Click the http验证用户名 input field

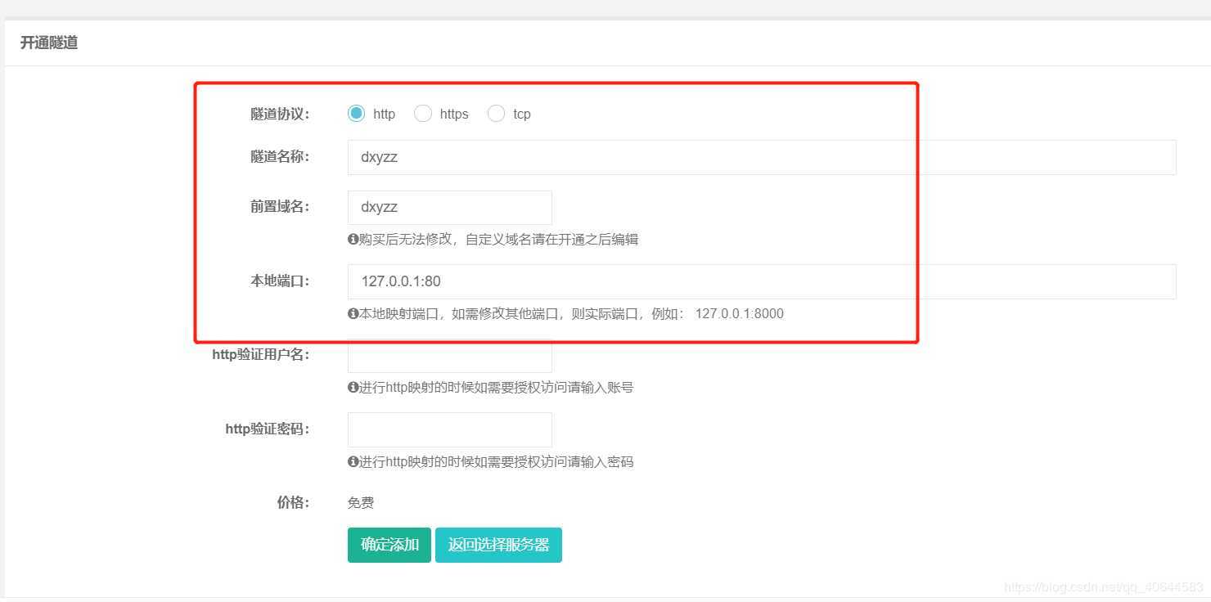[x=450, y=356]
